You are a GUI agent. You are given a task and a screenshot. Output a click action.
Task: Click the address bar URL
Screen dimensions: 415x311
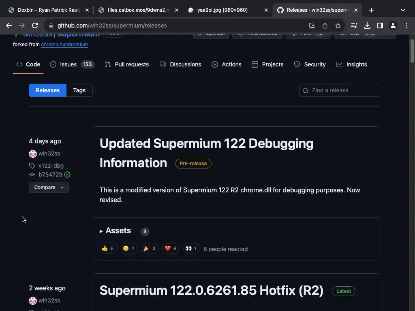click(112, 26)
